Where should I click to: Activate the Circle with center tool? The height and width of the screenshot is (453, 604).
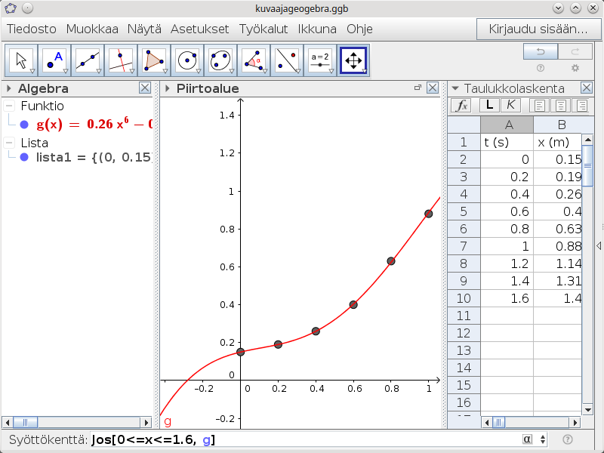(187, 60)
